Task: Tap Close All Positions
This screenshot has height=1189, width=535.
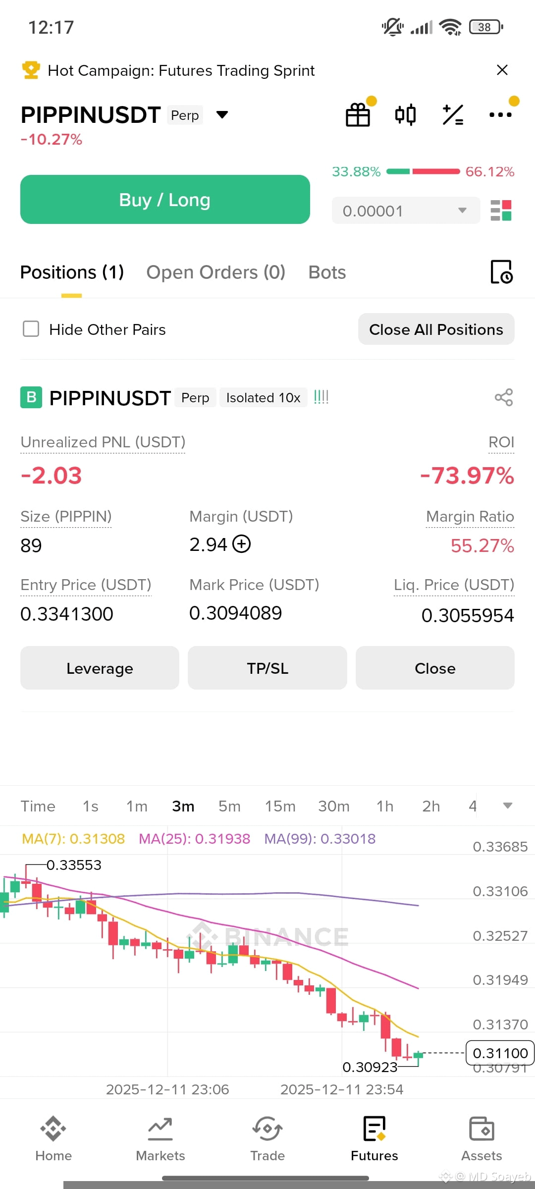Action: click(x=436, y=329)
